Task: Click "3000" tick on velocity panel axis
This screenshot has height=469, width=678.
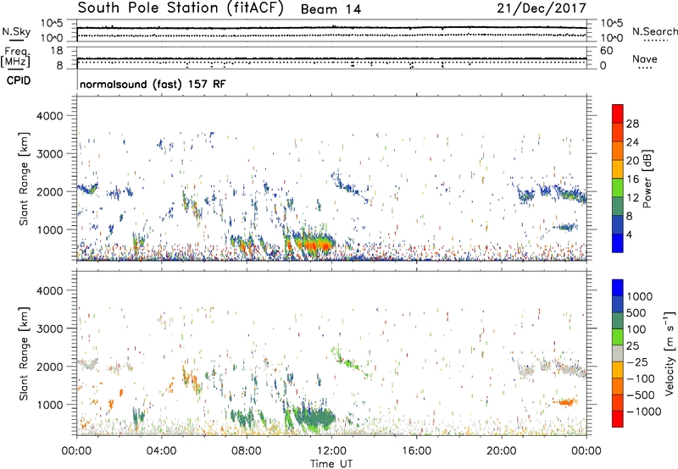Action: coord(49,328)
